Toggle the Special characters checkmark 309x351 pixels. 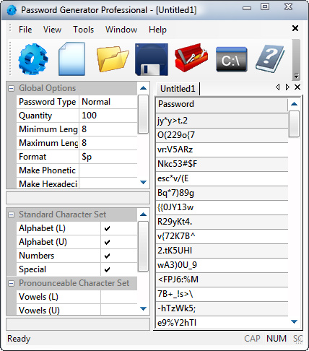click(107, 269)
